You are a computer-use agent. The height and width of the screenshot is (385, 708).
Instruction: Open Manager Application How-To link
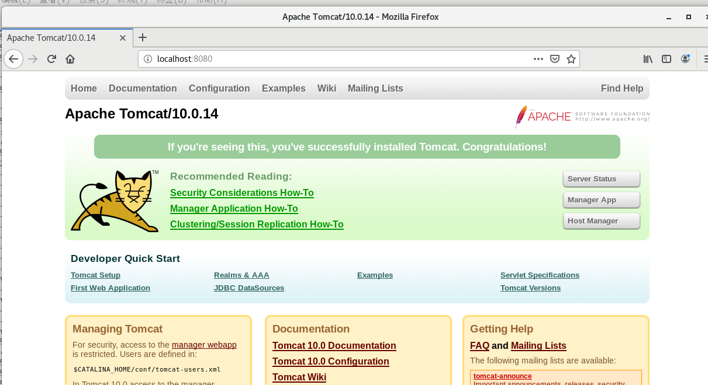click(234, 209)
